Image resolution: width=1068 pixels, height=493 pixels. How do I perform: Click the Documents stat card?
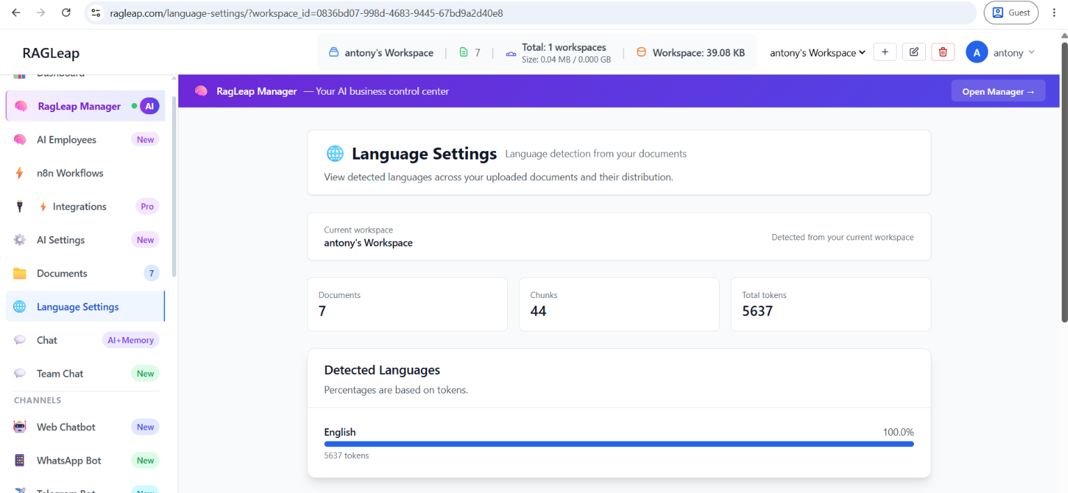(408, 304)
